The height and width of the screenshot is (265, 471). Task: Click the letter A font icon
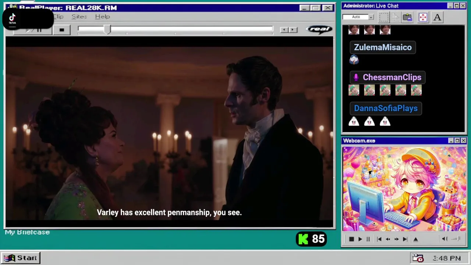click(437, 17)
